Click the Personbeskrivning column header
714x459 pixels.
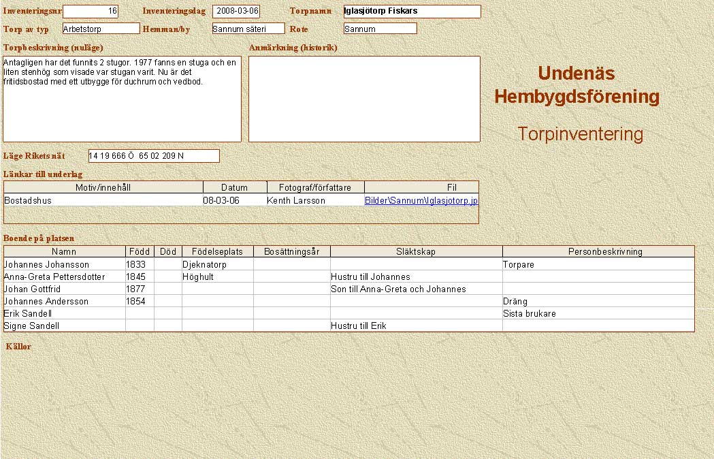tap(598, 252)
